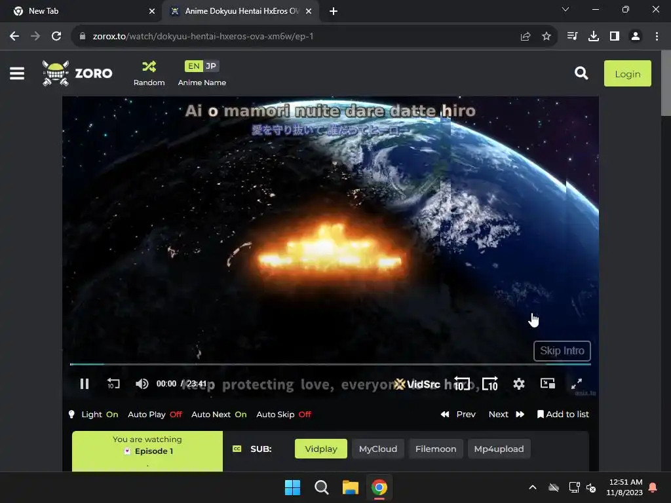Viewport: 671px width, 503px height.
Task: Open the player settings gear
Action: 519,384
